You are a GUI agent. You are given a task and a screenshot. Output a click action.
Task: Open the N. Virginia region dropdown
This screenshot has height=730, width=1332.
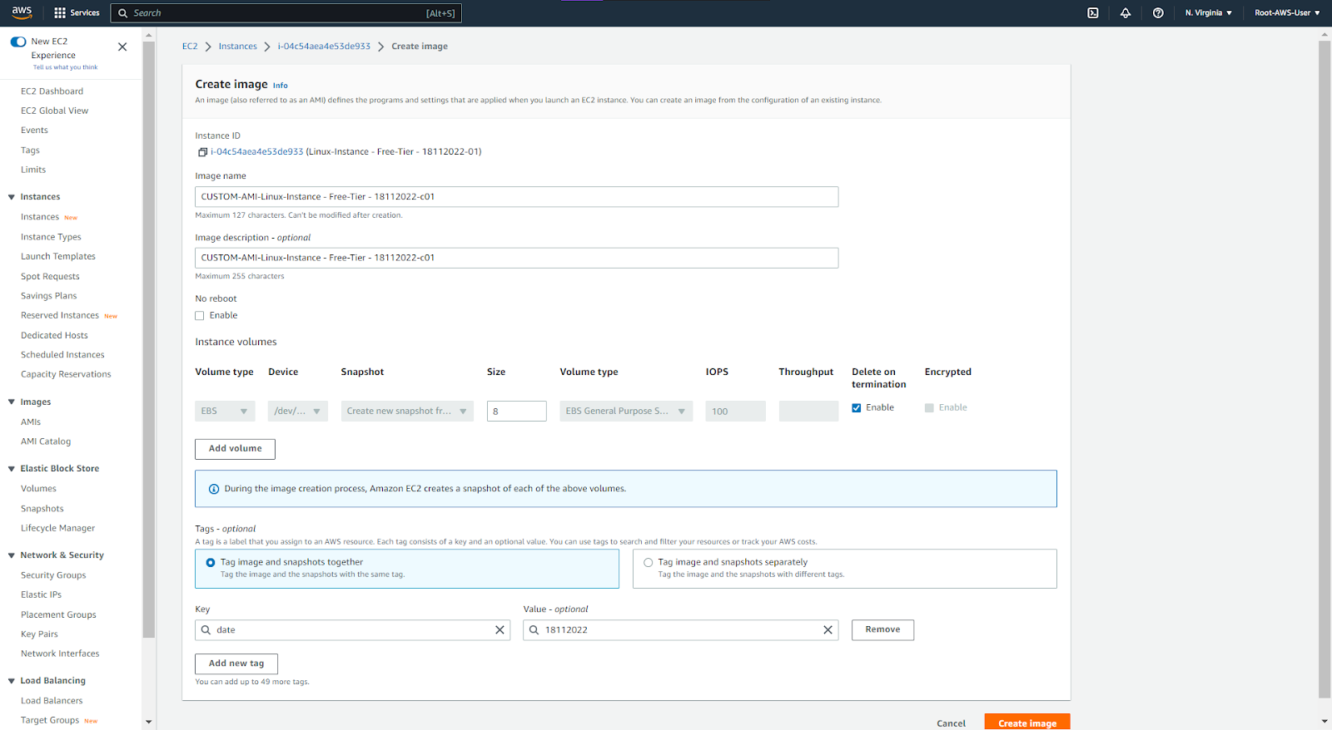(x=1209, y=12)
